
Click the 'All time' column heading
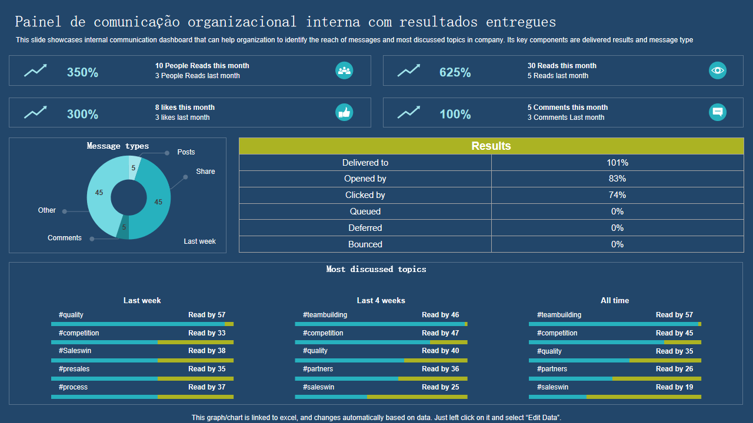click(x=615, y=300)
